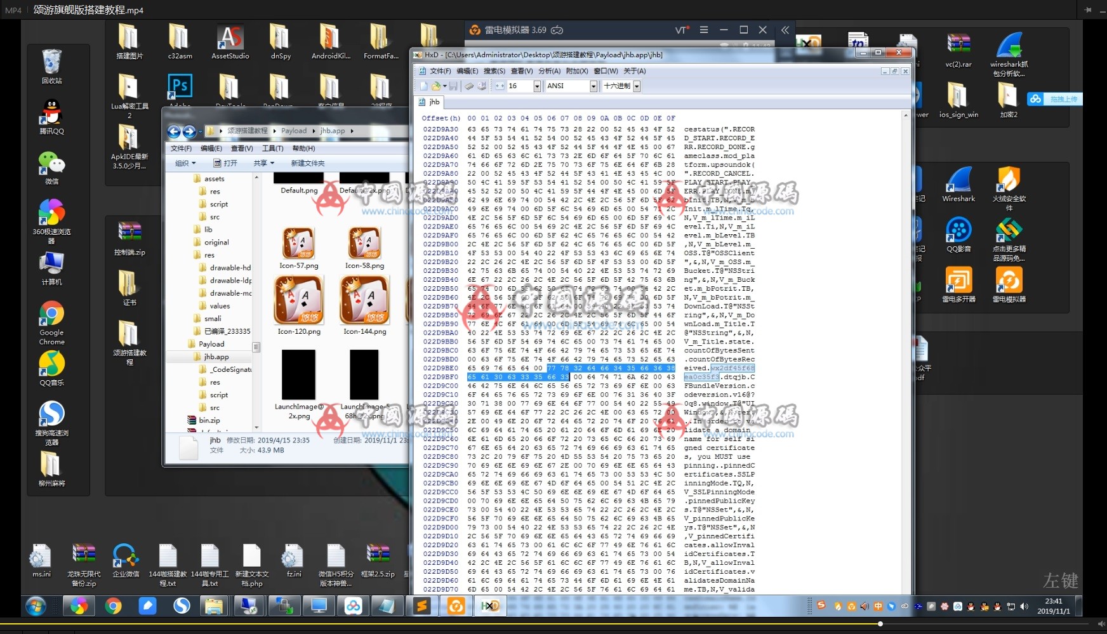1107x634 pixels.
Task: Click the Google Chrome desktop icon
Action: (x=51, y=322)
